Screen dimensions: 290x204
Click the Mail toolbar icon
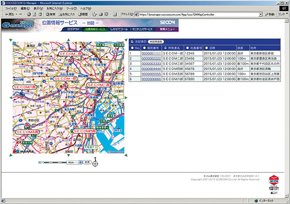tap(94, 14)
